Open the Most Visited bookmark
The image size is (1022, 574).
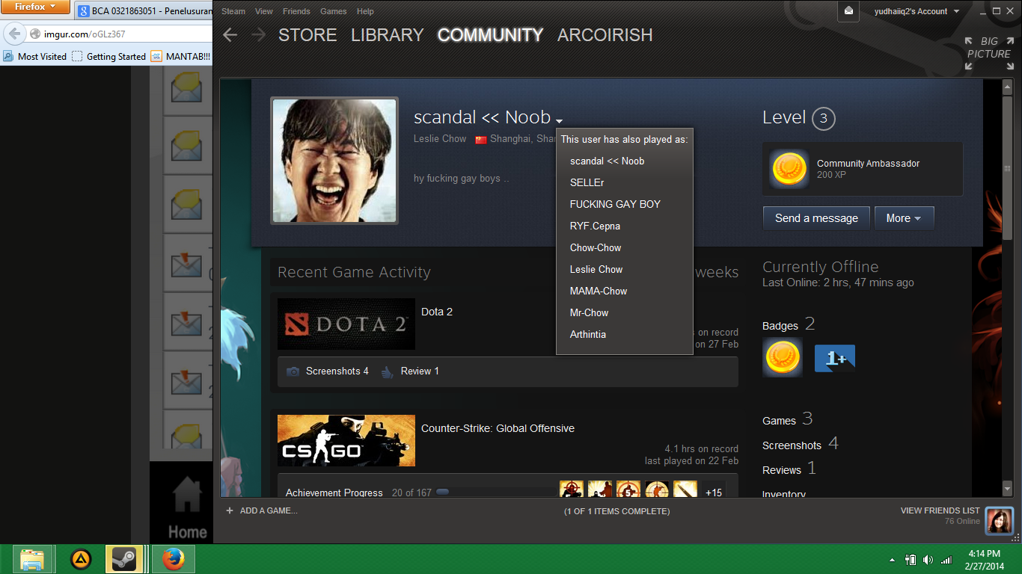pyautogui.click(x=35, y=56)
